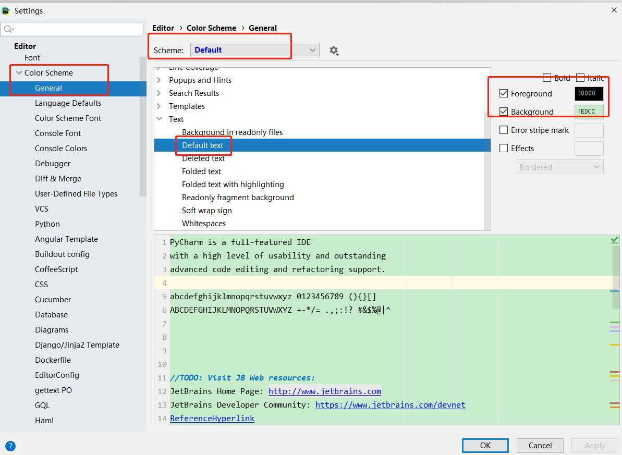Click the search magnifier icon
Viewport: 622px width, 455px height.
click(8, 29)
